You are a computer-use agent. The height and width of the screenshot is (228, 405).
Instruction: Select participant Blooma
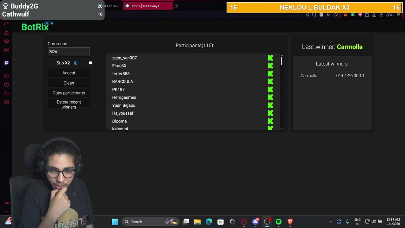tap(119, 121)
